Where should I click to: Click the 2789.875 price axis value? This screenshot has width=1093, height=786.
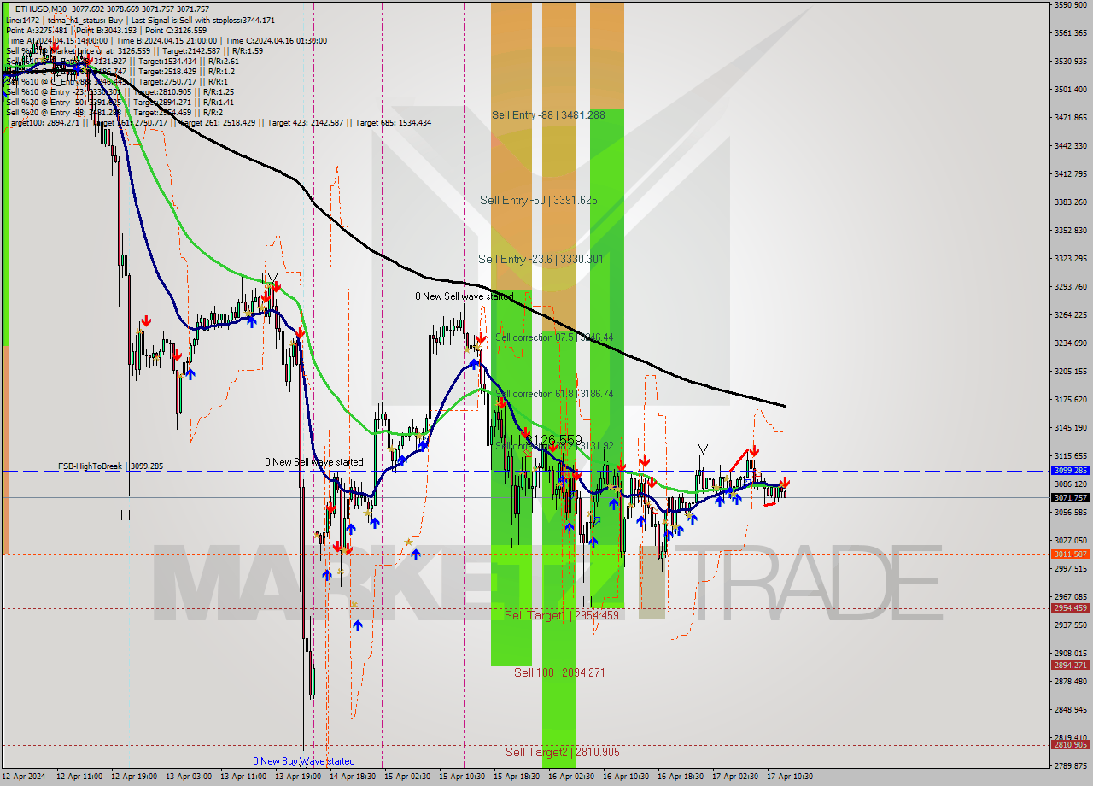pyautogui.click(x=1071, y=766)
